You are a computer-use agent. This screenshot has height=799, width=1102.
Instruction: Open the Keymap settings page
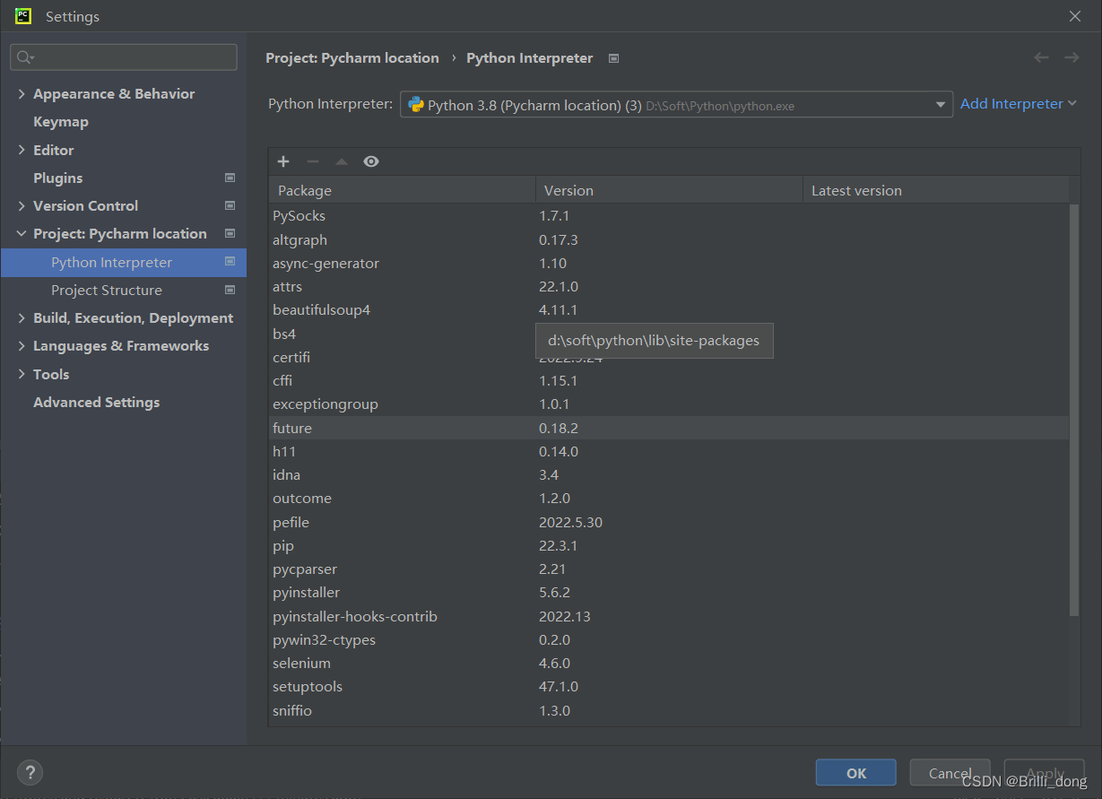(x=61, y=122)
